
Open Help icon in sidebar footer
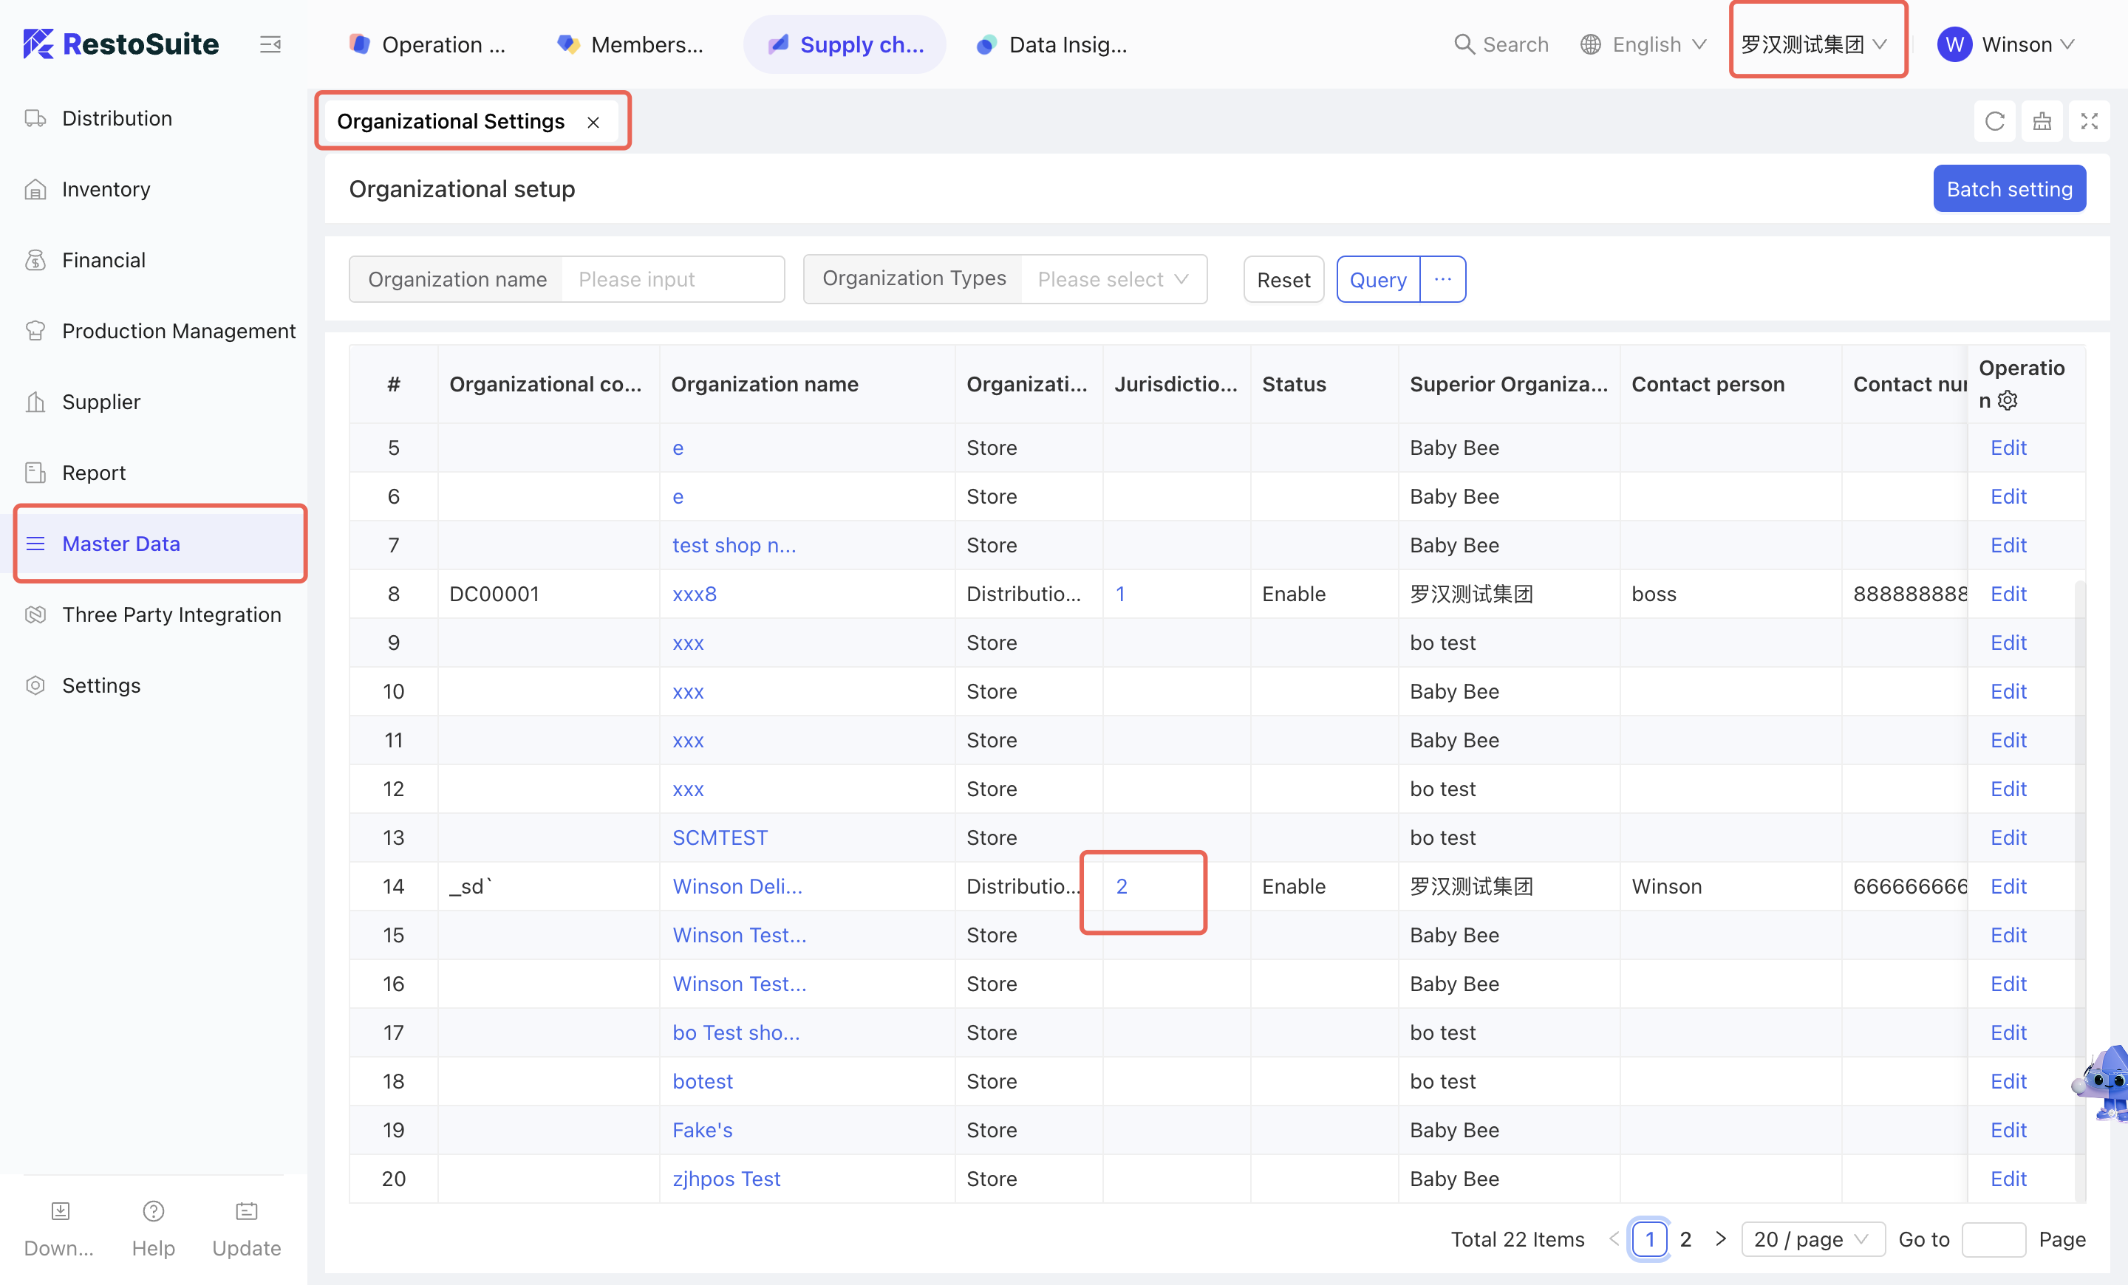[153, 1213]
